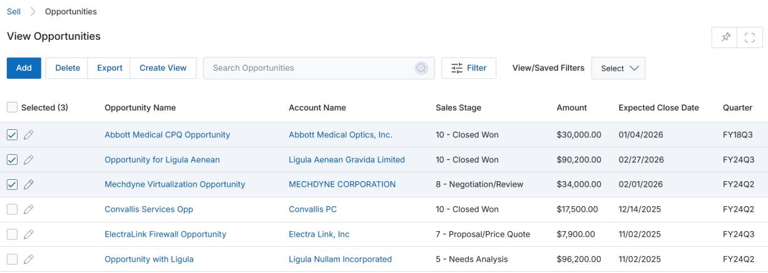This screenshot has width=768, height=273.
Task: Click the 02/01/2026 close date
Action: pyautogui.click(x=640, y=184)
